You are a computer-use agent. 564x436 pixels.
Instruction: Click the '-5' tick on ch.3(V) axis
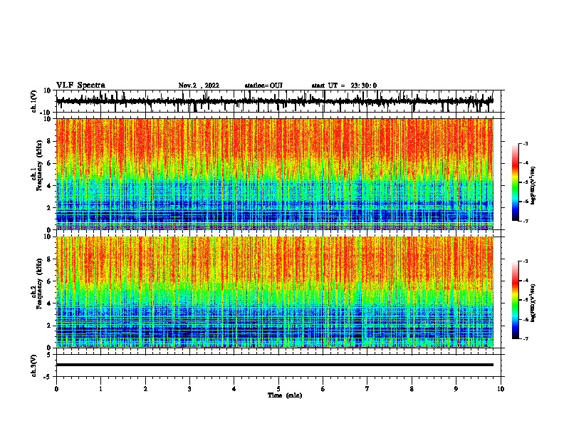pos(48,377)
